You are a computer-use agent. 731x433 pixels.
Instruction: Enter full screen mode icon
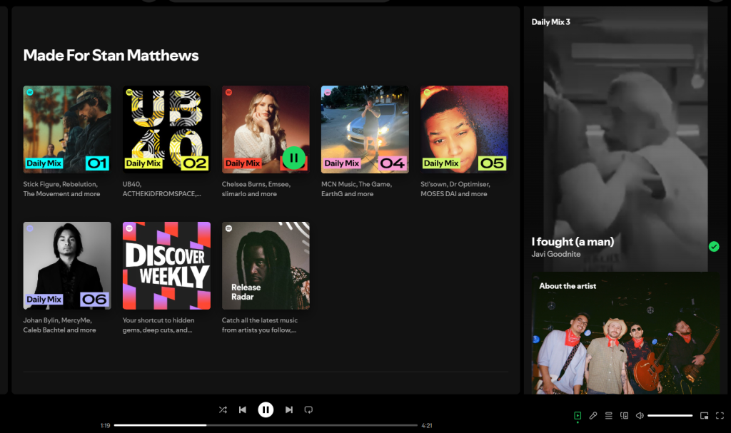tap(720, 415)
